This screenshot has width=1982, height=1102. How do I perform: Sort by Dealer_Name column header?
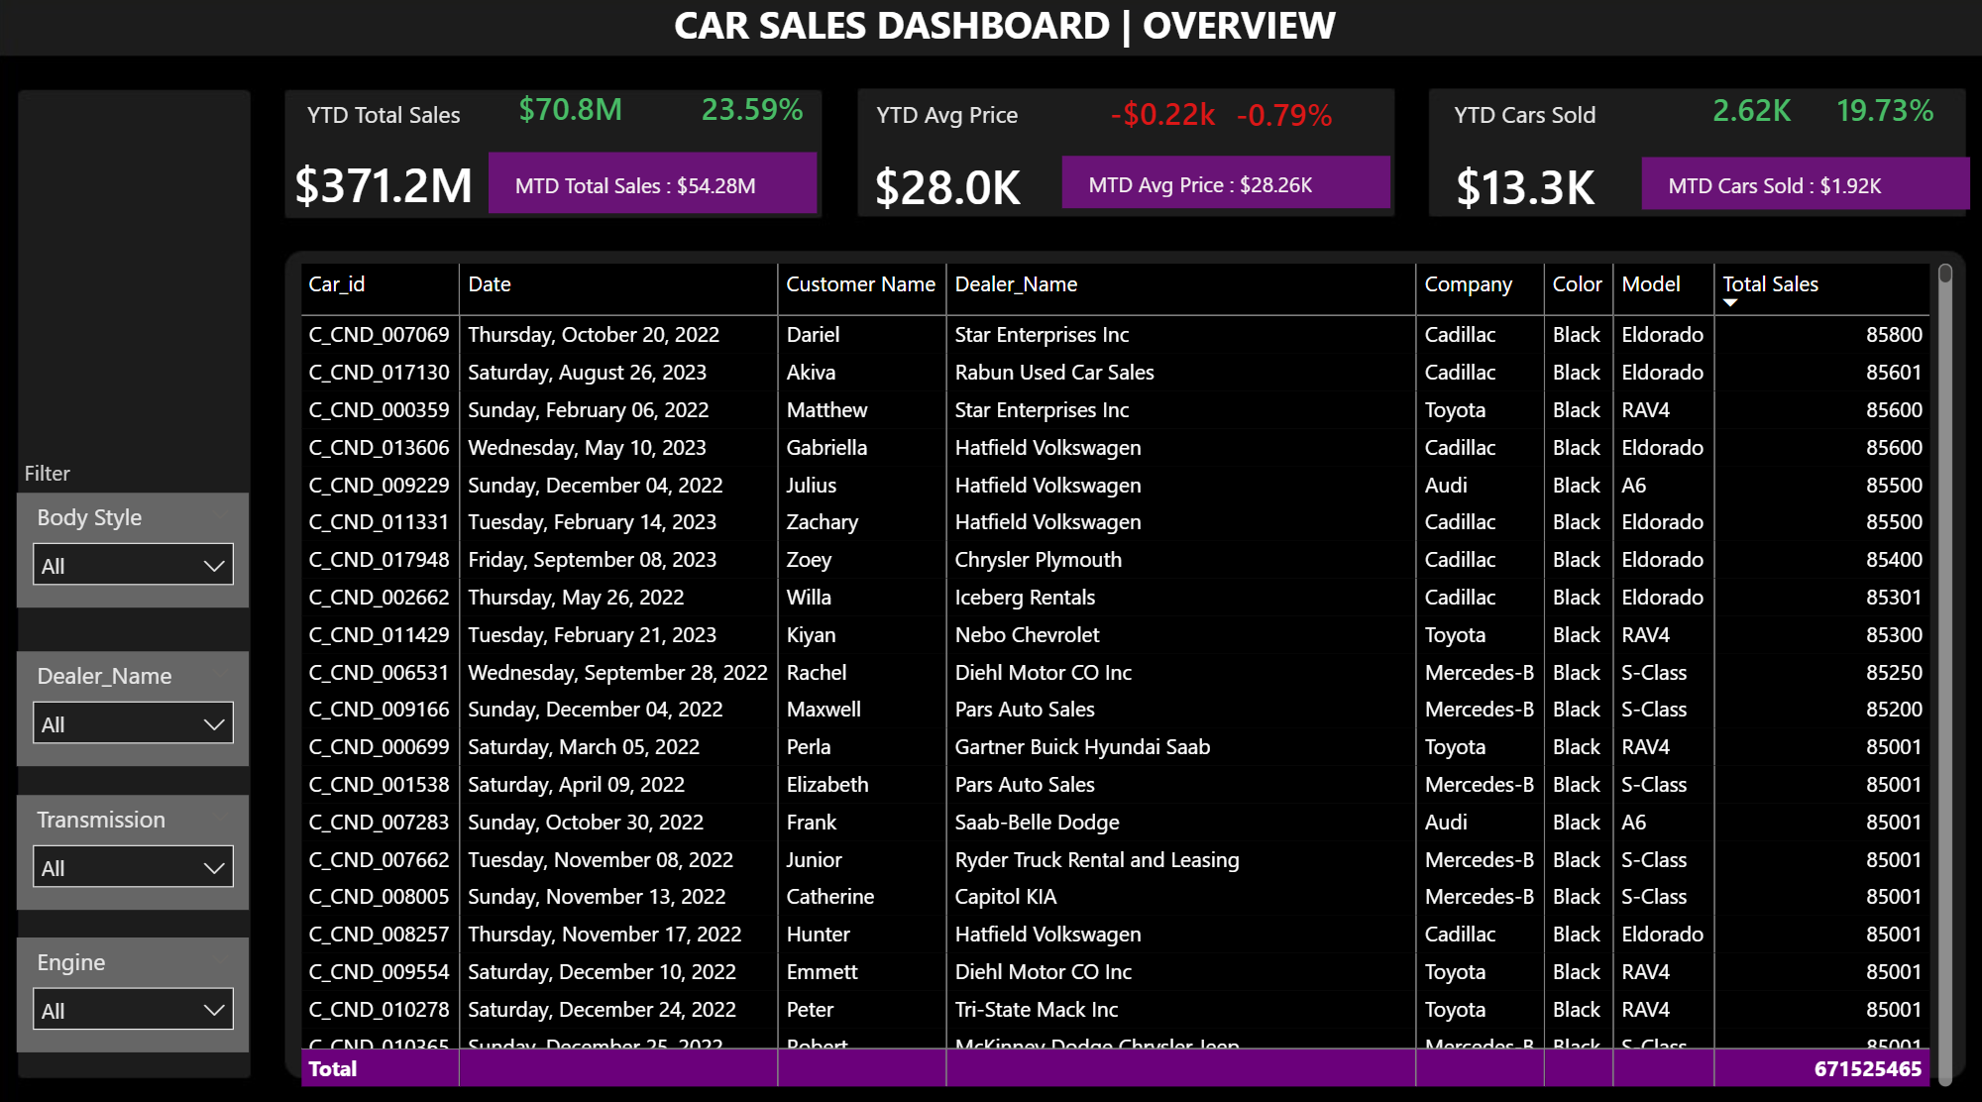point(1016,284)
